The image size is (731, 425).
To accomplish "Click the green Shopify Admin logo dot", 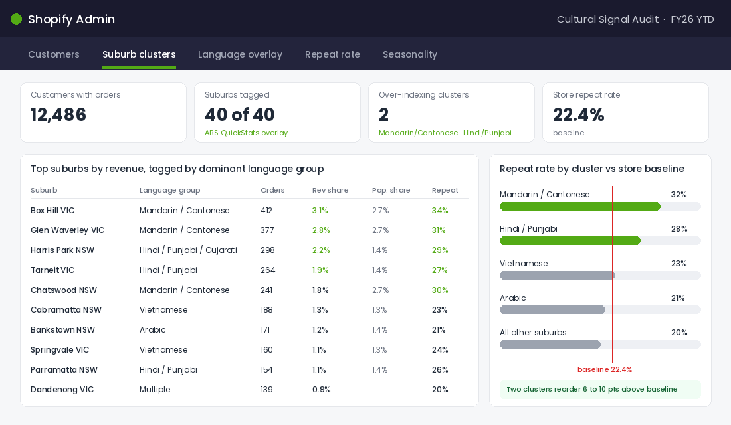I will click(17, 19).
